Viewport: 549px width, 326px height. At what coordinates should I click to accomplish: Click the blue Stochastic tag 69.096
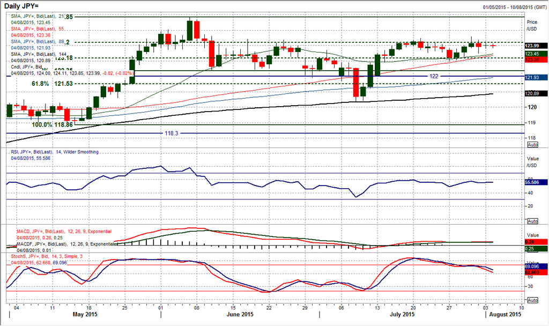click(x=536, y=266)
